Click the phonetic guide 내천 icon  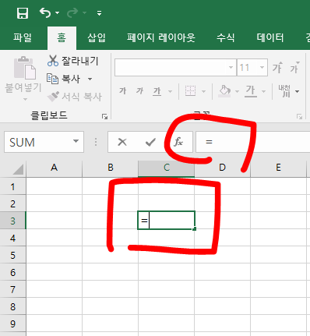click(284, 91)
